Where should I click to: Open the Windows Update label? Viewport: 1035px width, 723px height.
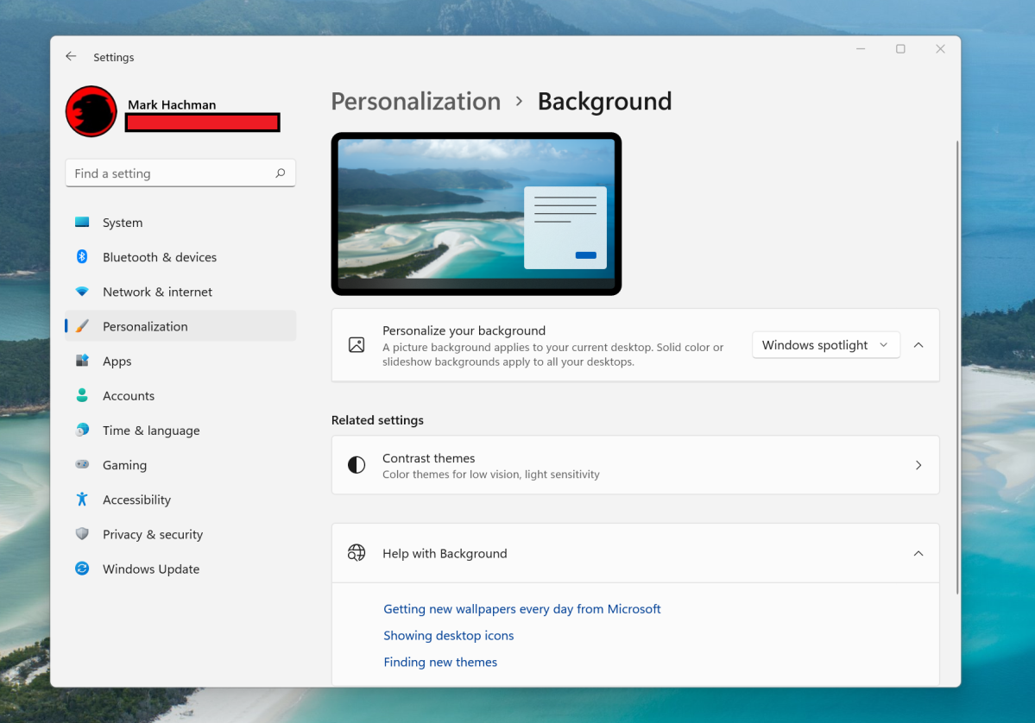[151, 569]
